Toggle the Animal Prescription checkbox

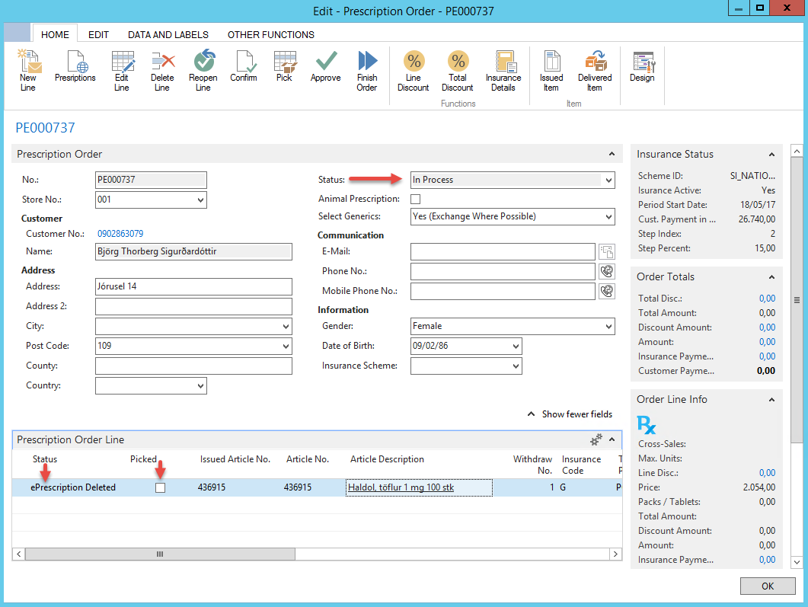pyautogui.click(x=416, y=200)
